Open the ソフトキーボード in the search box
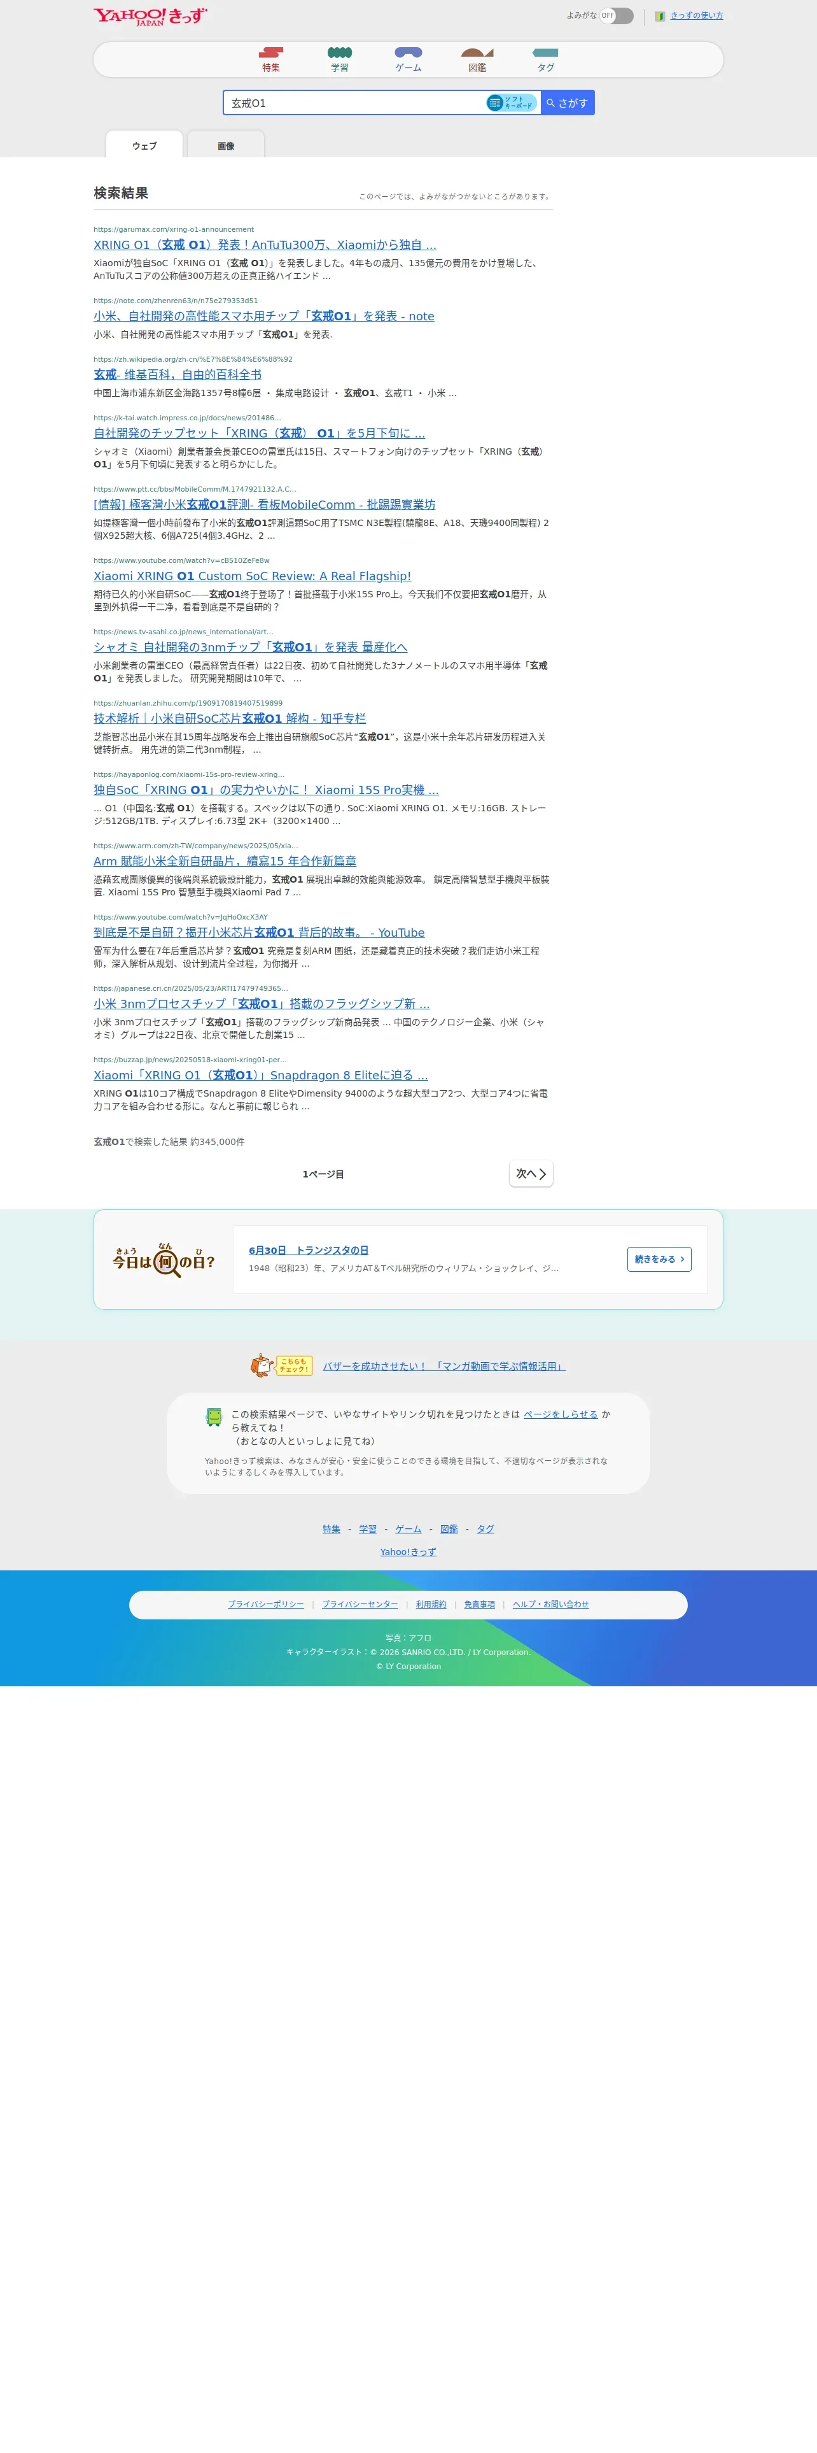Screen dimensions: 817x2453 (x=512, y=103)
